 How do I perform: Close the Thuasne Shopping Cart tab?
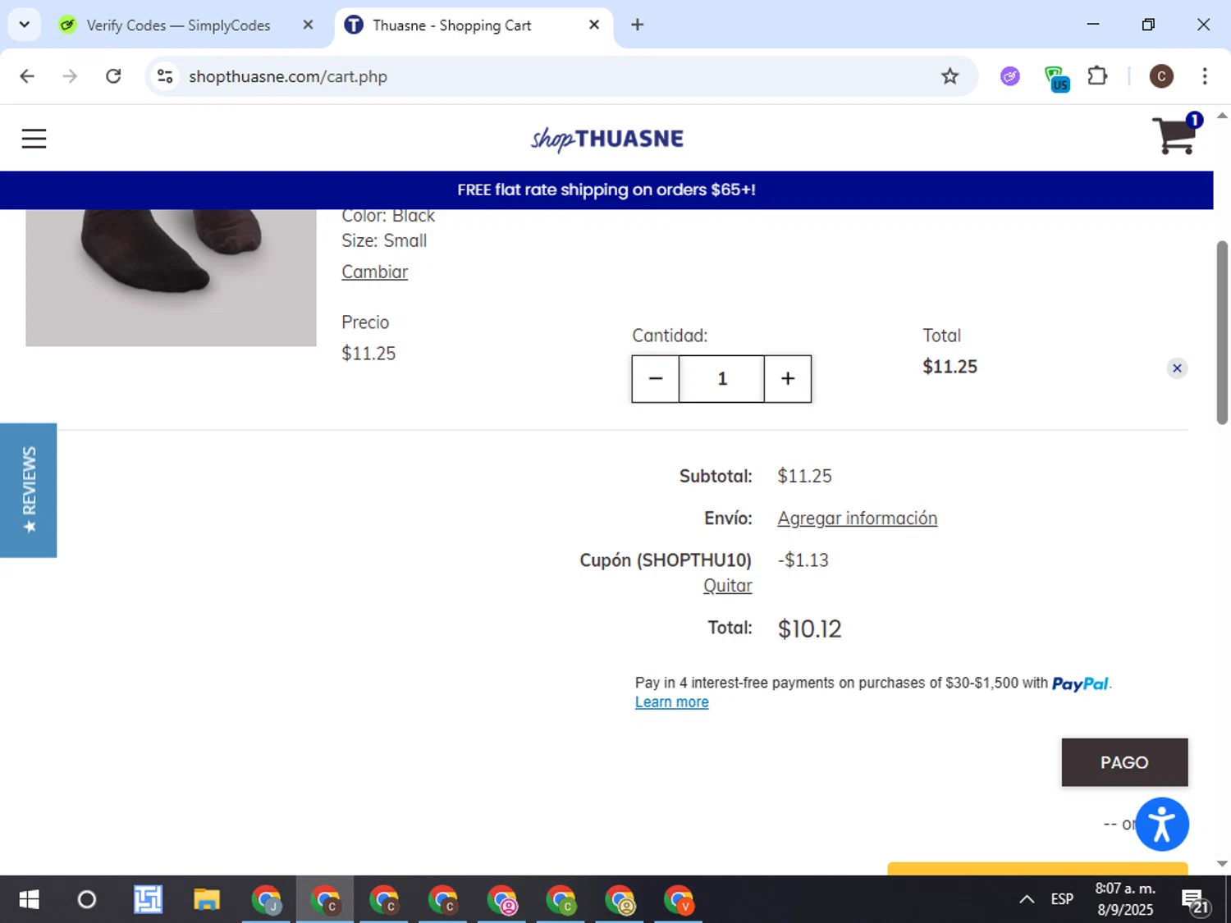[x=594, y=25]
